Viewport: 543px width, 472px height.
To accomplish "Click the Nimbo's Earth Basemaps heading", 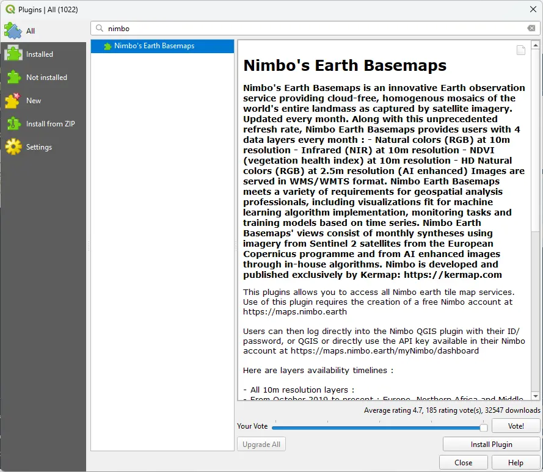I will click(x=345, y=65).
